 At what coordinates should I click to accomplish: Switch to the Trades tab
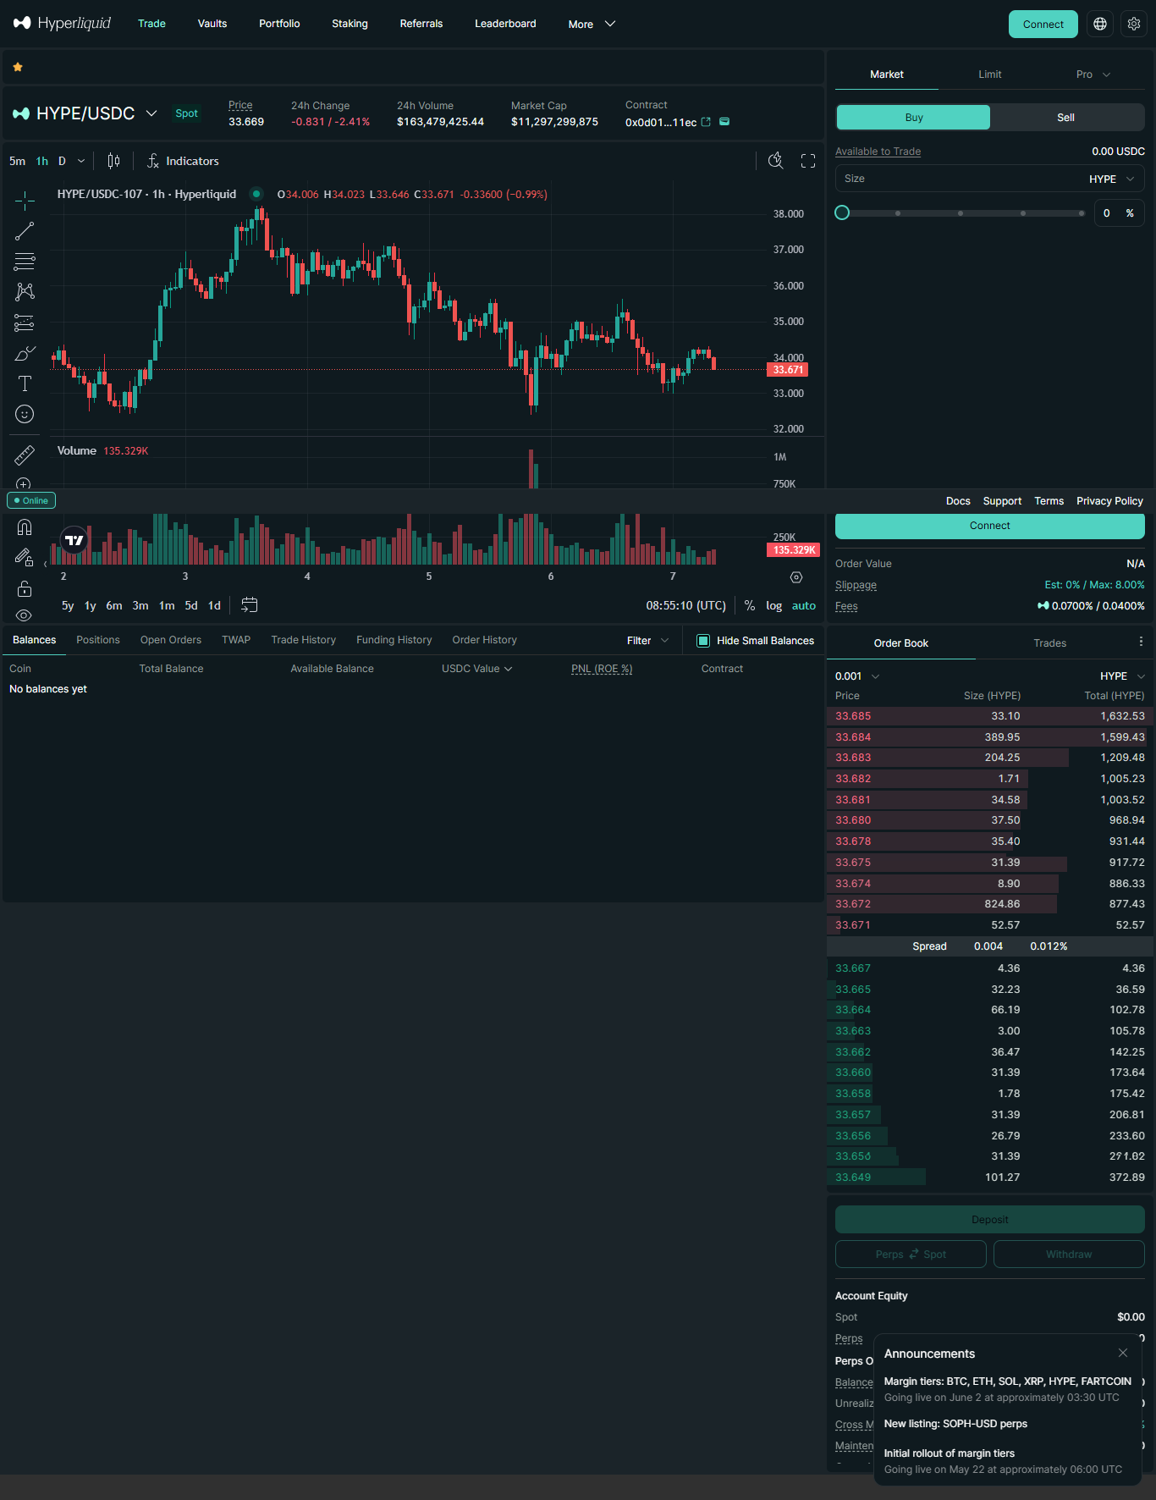click(x=1050, y=643)
